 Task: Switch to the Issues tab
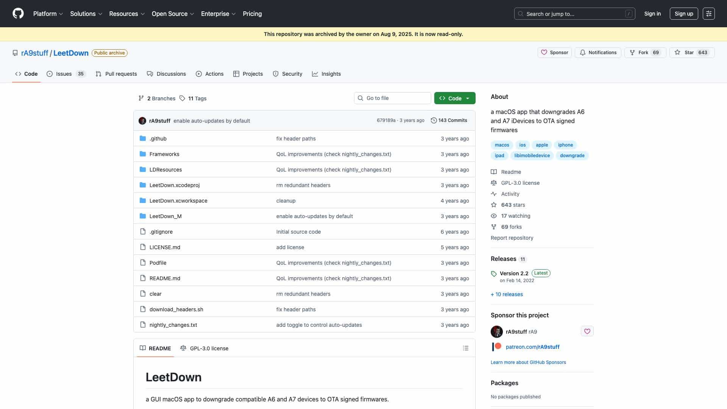click(x=66, y=74)
